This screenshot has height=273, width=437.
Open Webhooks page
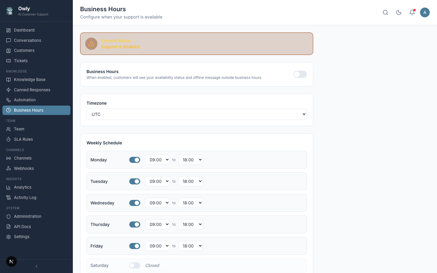coord(36,168)
